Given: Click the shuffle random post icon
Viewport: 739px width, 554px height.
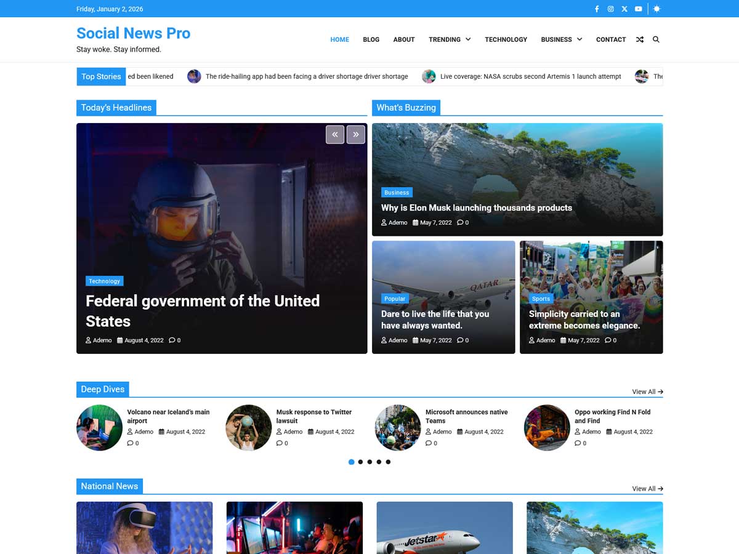Looking at the screenshot, I should (640, 39).
